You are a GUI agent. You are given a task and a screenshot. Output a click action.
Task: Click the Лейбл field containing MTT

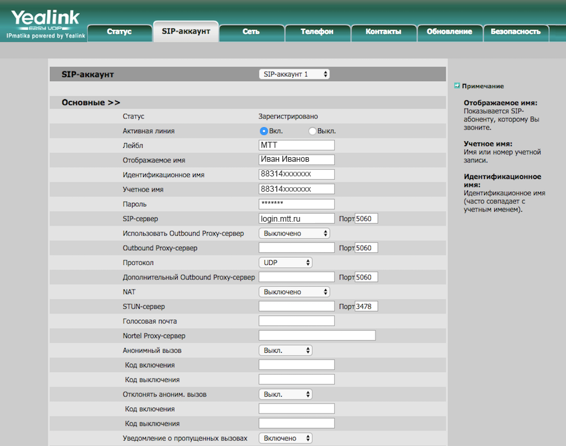[x=296, y=146]
